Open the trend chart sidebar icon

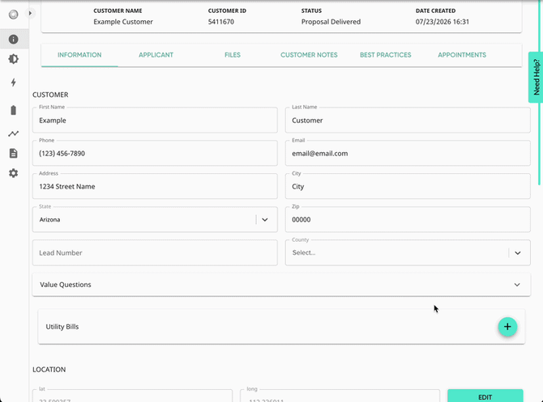point(14,133)
